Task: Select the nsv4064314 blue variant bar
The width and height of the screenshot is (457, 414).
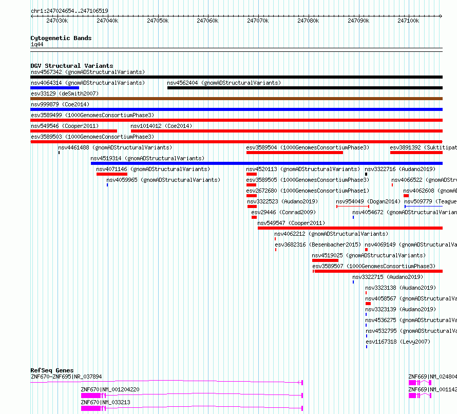Action: [x=55, y=88]
